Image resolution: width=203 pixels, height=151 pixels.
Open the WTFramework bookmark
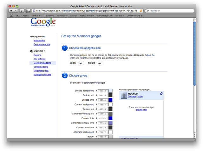87,16
